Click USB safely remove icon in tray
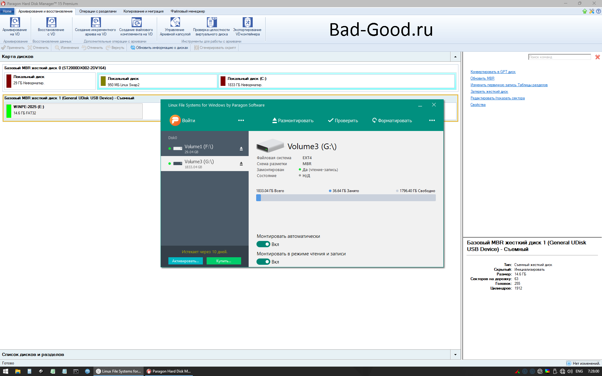 click(555, 371)
